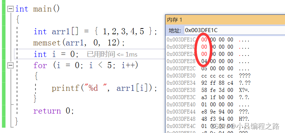Screen dimensions: 285x133
Task: Click the int arr1[] declaration line
Action: click(95, 31)
